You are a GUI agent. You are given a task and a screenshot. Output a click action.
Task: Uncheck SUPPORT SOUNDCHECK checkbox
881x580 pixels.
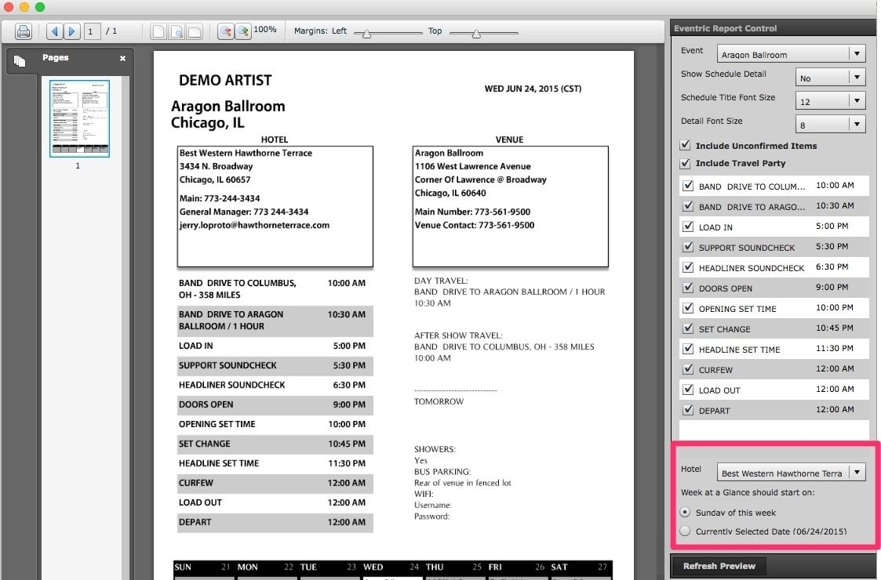688,247
